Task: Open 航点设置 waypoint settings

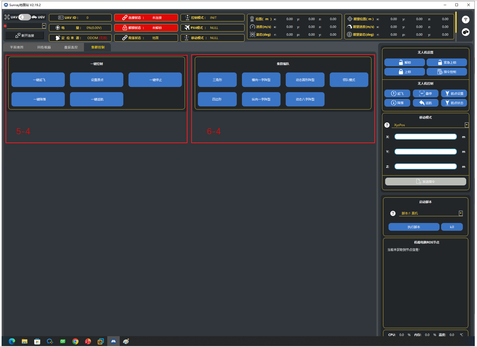Action: pyautogui.click(x=454, y=94)
